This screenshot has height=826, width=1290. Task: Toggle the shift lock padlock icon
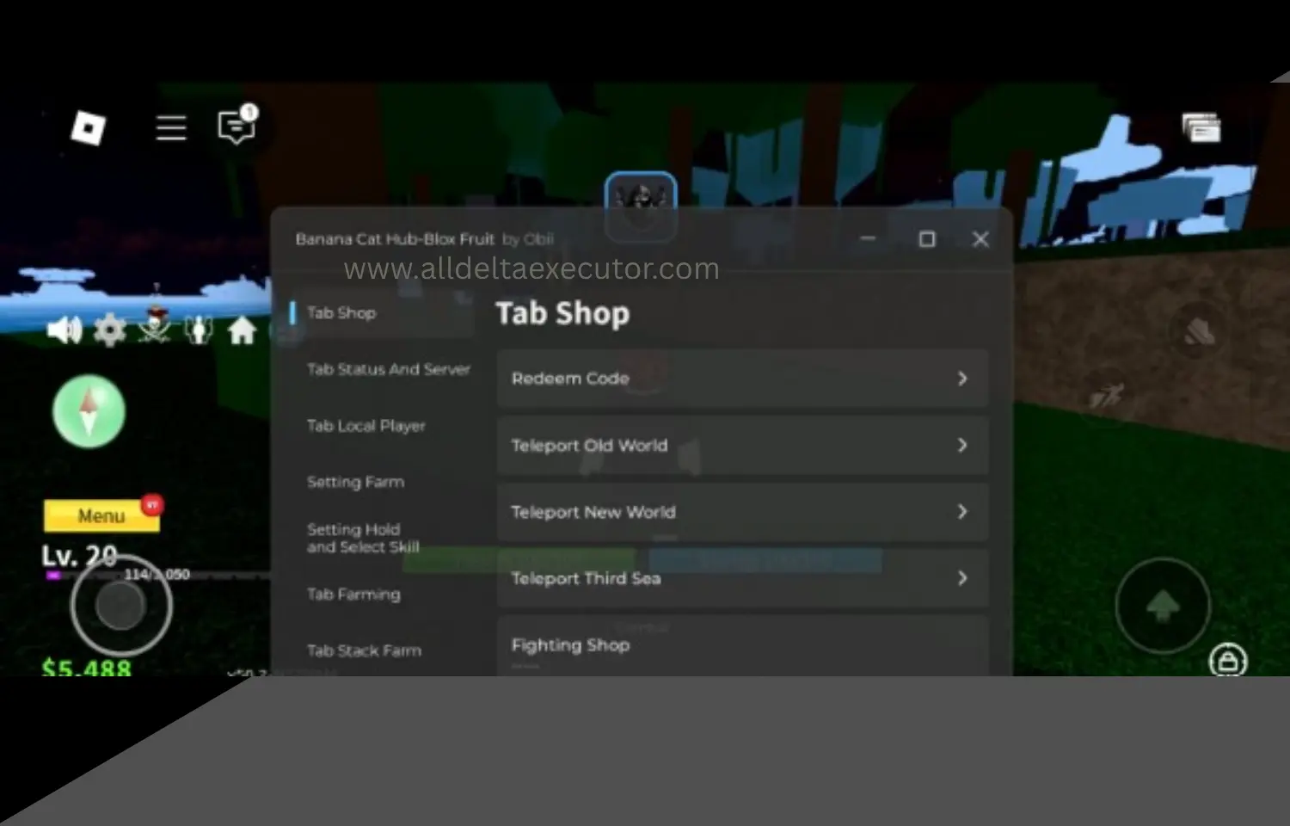tap(1227, 660)
